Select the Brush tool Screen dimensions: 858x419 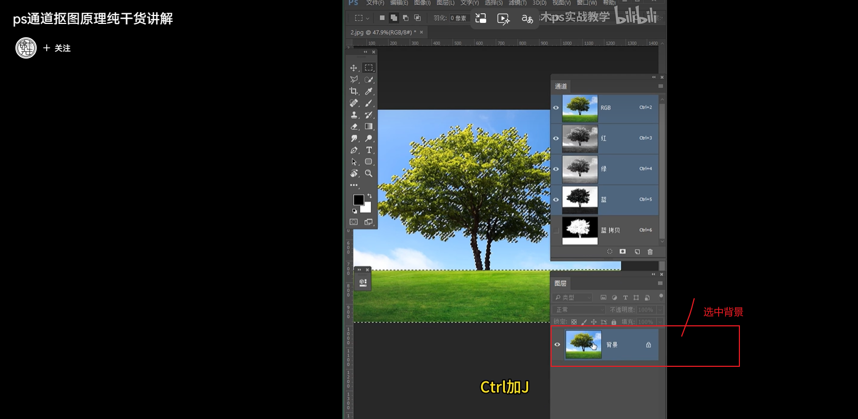[369, 103]
